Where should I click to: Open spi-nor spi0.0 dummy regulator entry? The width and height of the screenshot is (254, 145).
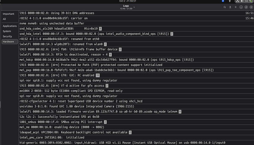137,96
